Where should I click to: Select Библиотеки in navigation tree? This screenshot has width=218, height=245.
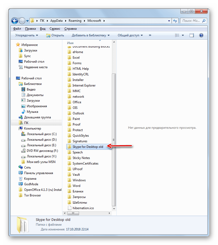click(x=30, y=84)
